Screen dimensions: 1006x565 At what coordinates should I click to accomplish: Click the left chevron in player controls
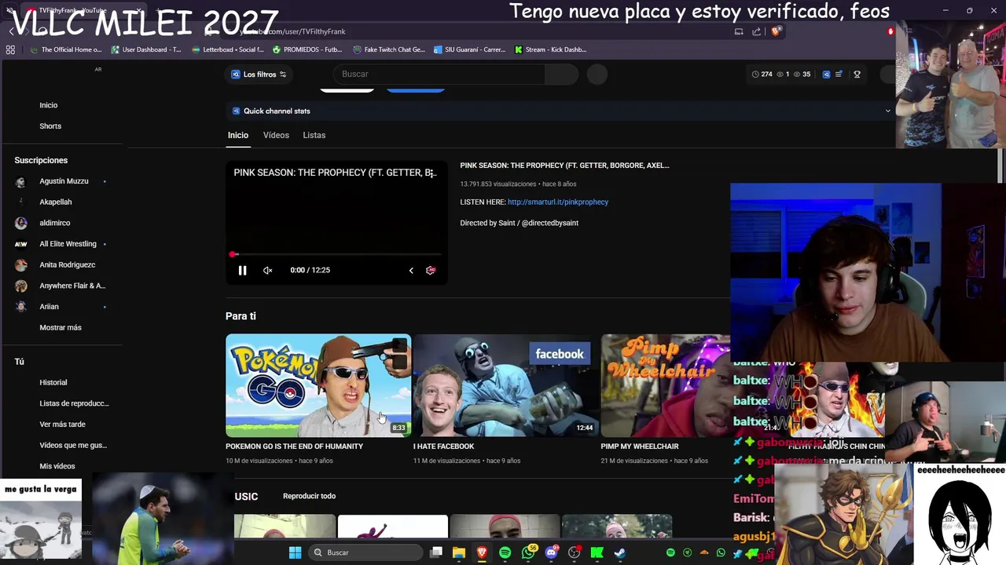(411, 270)
